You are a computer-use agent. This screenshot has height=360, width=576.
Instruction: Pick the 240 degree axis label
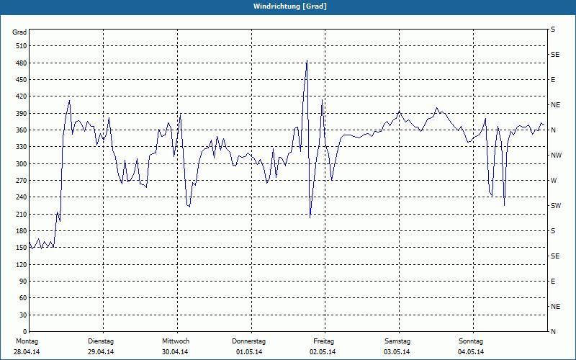coord(22,197)
